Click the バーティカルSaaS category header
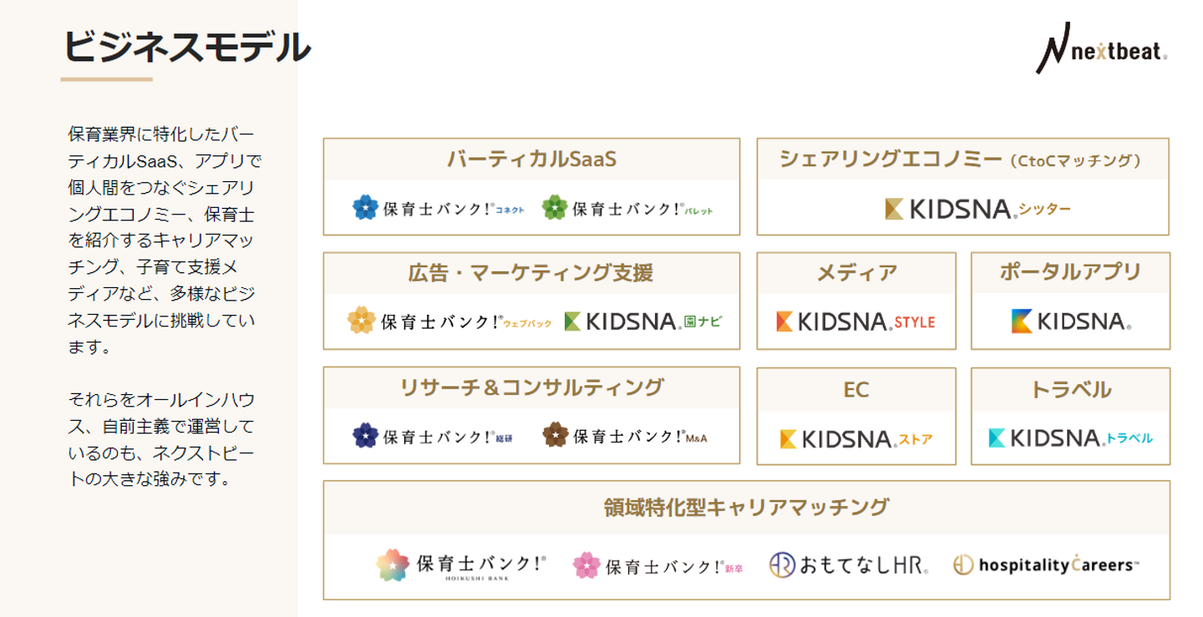Viewport: 1203px width, 617px height. point(531,159)
